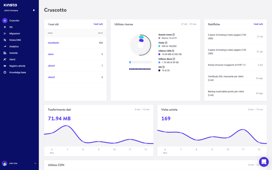272x170 pixels.
Task: Click the Siti layers icon
Action: [x=5, y=27]
